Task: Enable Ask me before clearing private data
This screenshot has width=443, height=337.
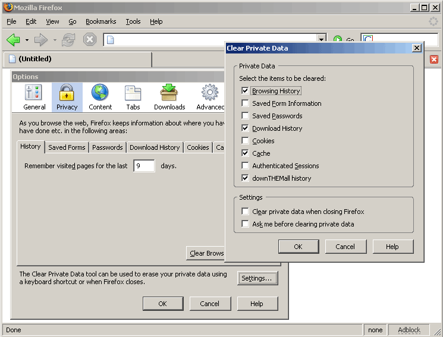Action: coord(245,223)
